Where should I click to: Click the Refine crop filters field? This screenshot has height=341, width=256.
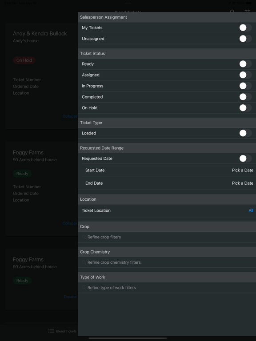click(167, 237)
